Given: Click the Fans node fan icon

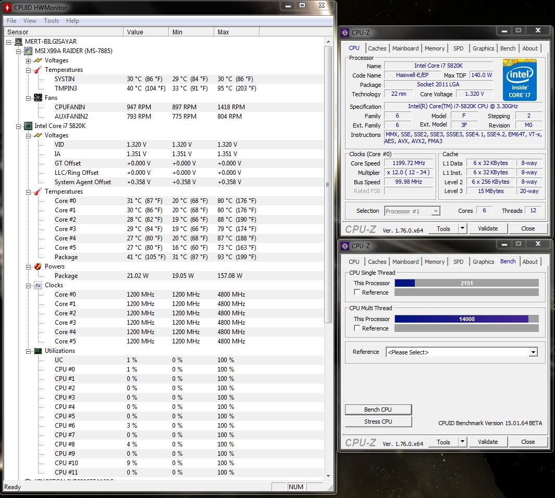Looking at the screenshot, I should [x=38, y=97].
